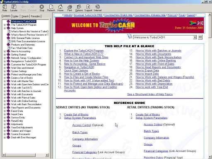
Task: Select the United Kingdom flag icon
Action: (x=200, y=23)
